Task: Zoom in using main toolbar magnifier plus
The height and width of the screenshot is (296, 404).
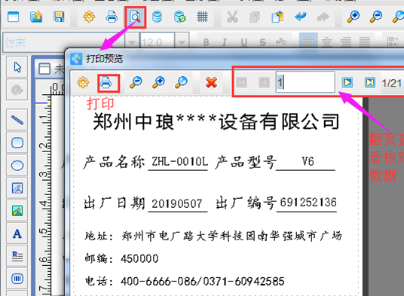Action: click(353, 17)
